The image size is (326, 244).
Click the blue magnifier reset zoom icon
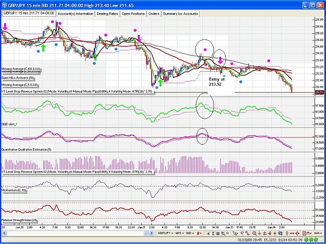tap(281, 234)
